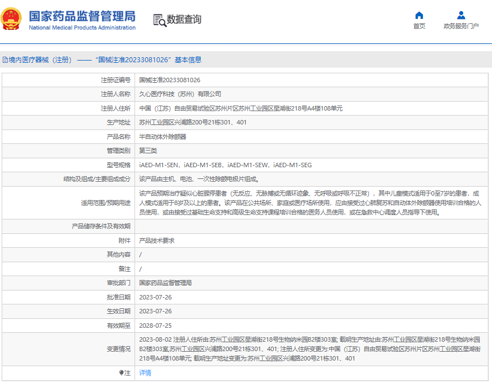Click the model list iAED-M1-SEN value

click(225, 165)
